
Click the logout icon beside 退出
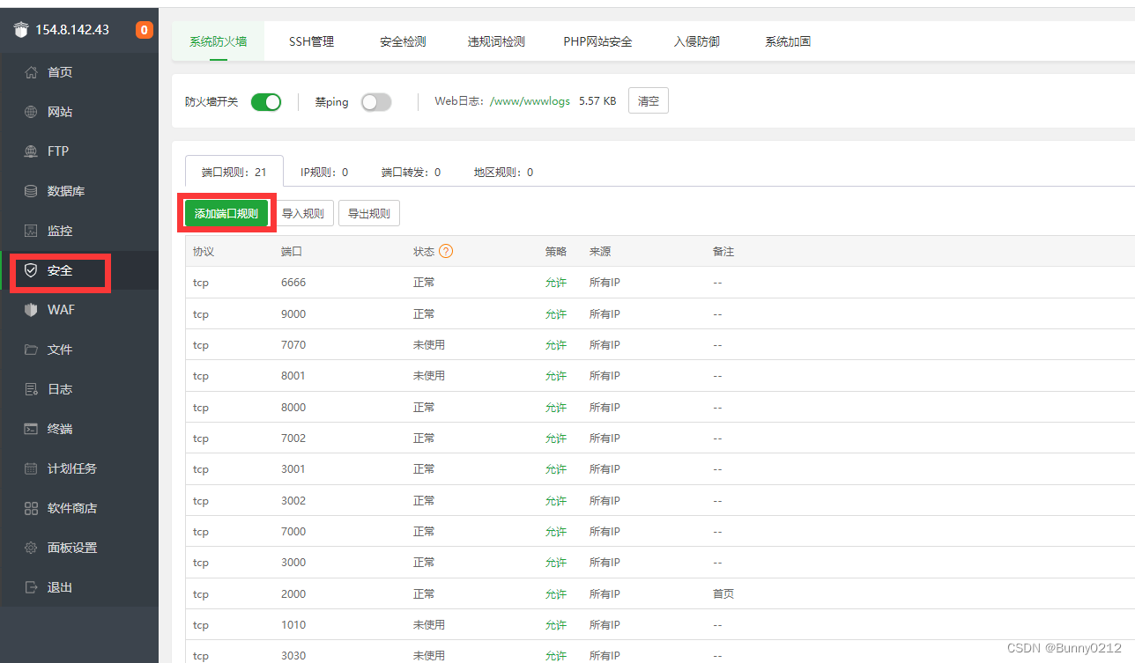(x=31, y=587)
